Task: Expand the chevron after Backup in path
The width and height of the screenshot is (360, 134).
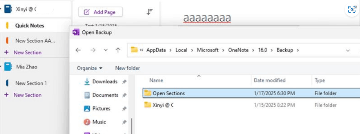Action: point(298,50)
